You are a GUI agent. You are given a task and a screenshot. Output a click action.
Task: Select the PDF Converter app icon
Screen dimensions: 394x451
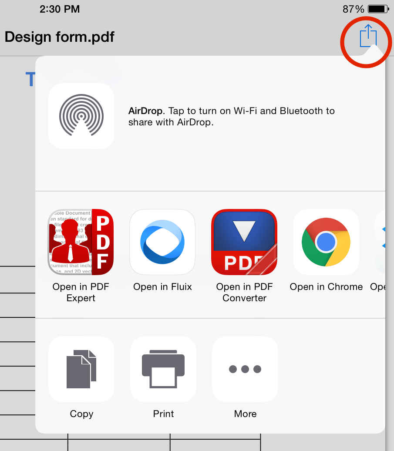(x=244, y=242)
